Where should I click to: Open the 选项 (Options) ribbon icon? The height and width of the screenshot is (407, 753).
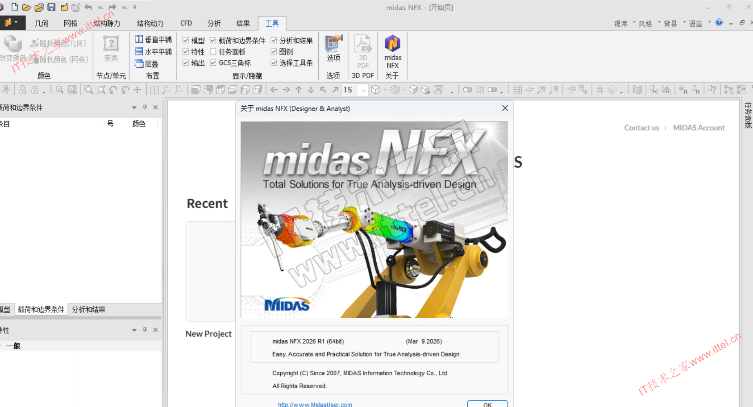coord(333,49)
